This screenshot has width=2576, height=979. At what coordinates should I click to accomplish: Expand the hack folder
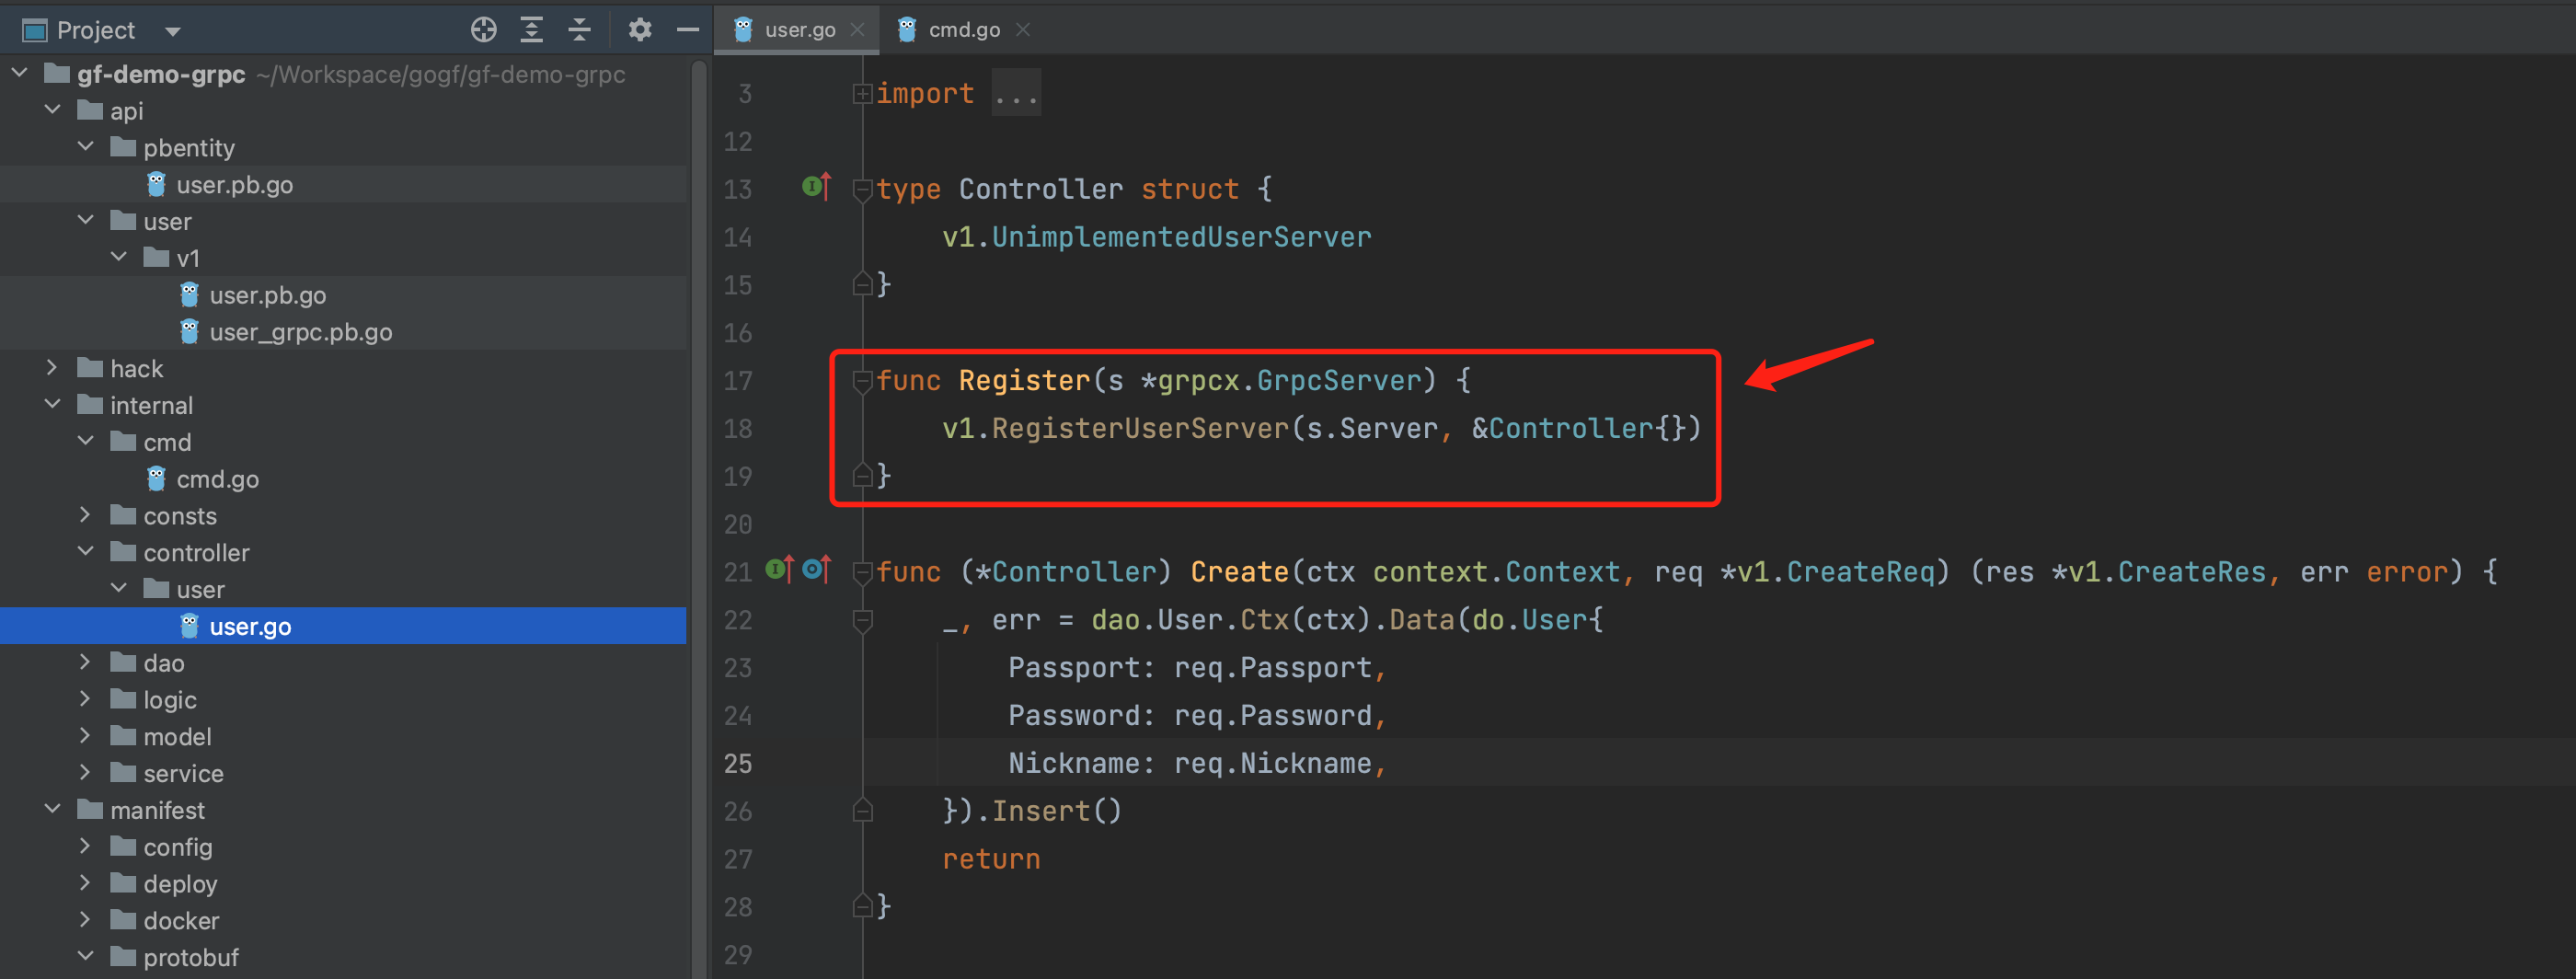pyautogui.click(x=52, y=368)
